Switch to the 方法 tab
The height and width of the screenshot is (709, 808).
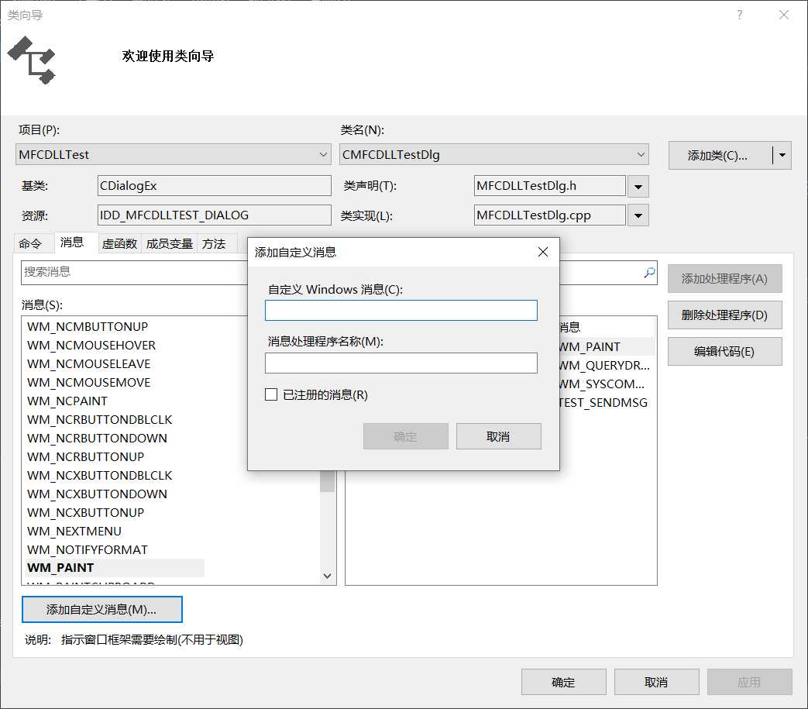[x=214, y=244]
